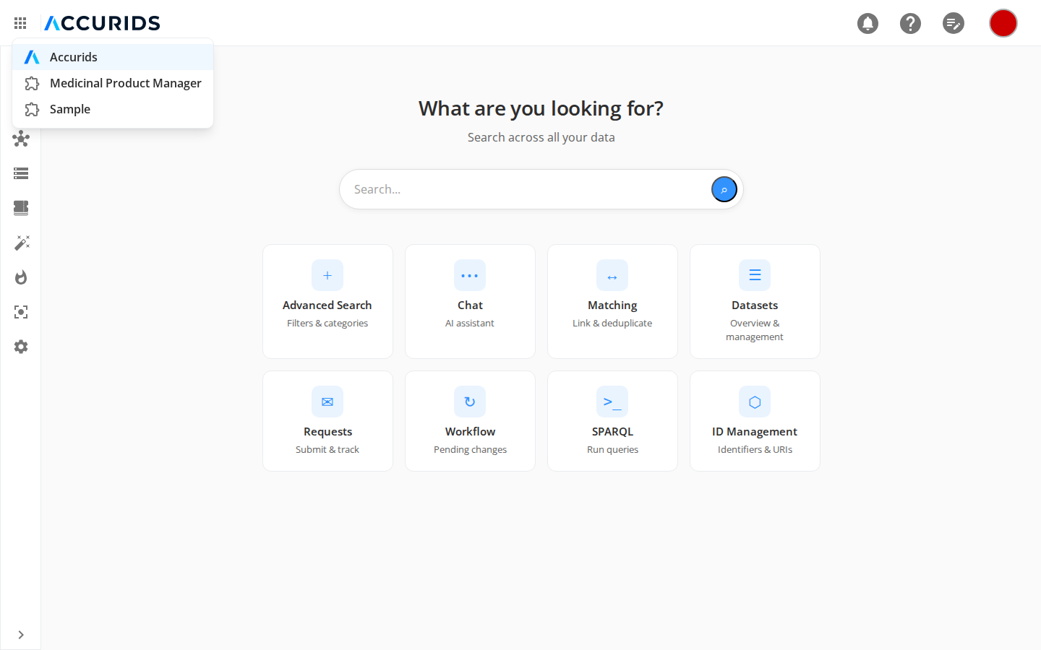Select Accurids in the app switcher
This screenshot has height=650, width=1041.
[113, 57]
